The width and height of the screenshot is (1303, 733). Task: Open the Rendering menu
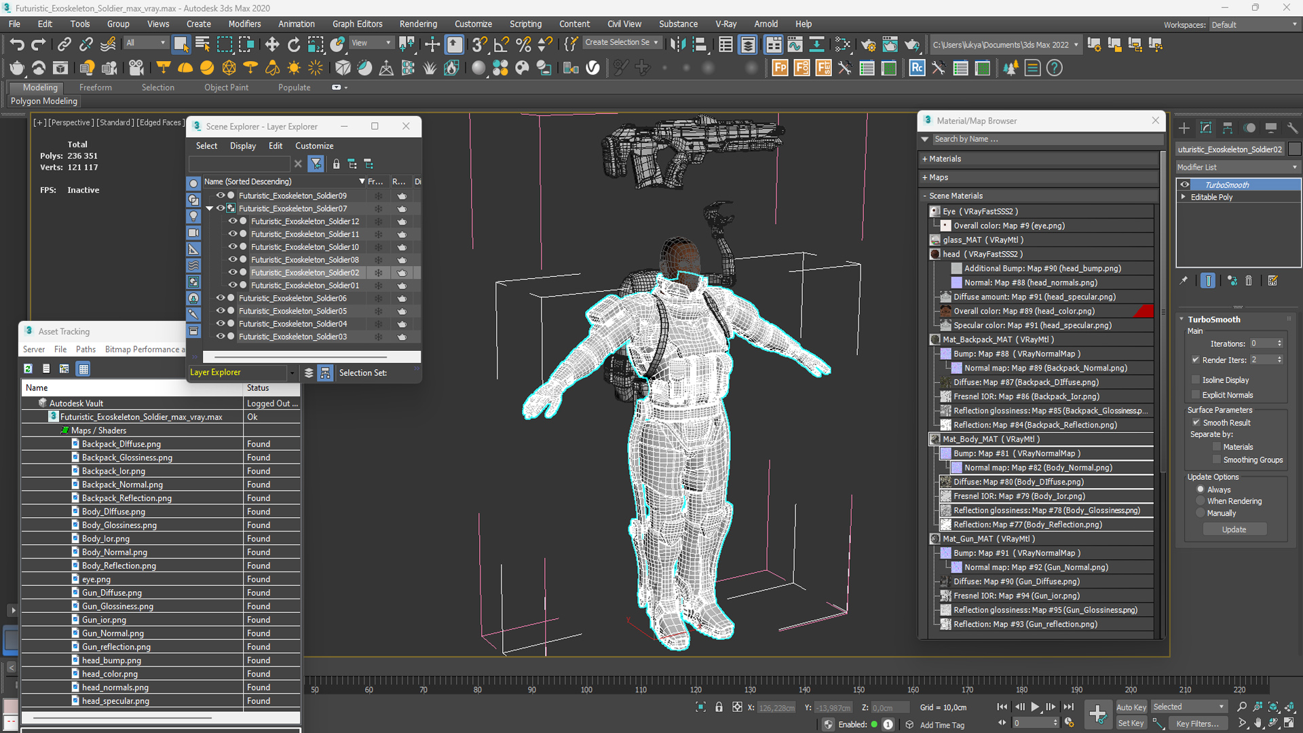(x=418, y=24)
